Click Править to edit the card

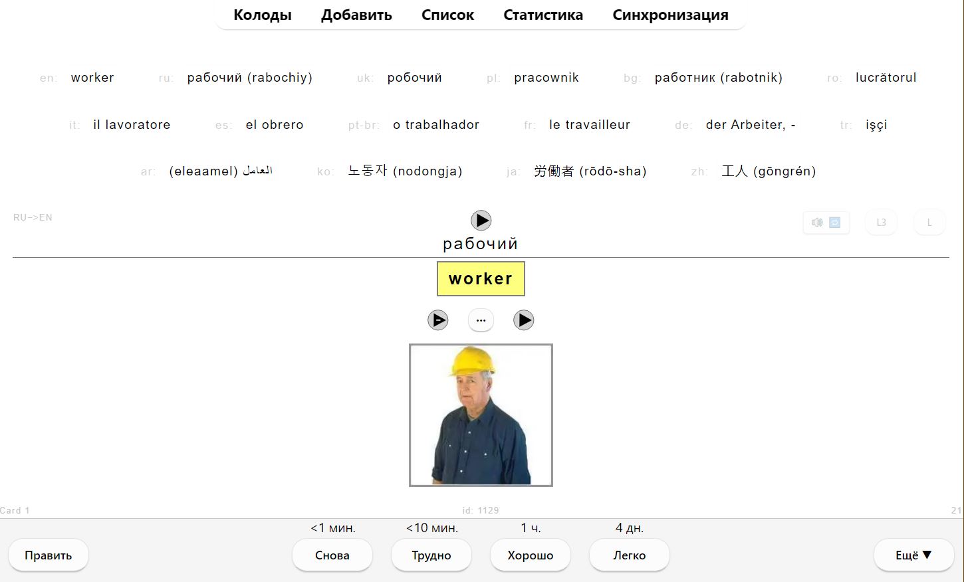[49, 555]
